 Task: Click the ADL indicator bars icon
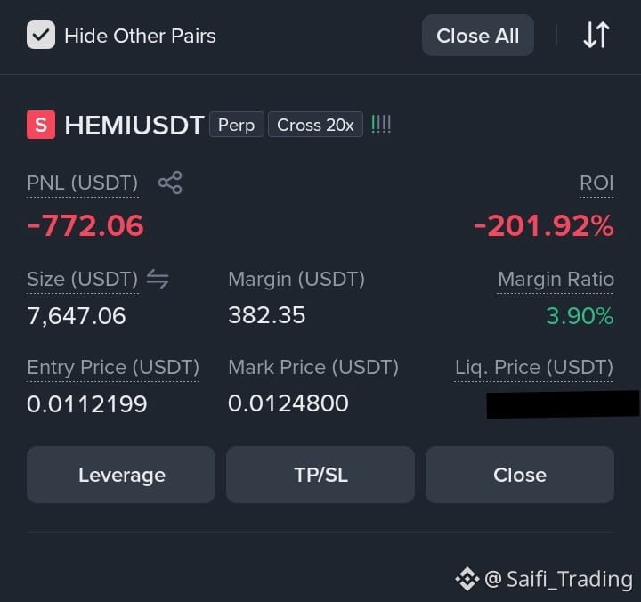click(x=381, y=125)
